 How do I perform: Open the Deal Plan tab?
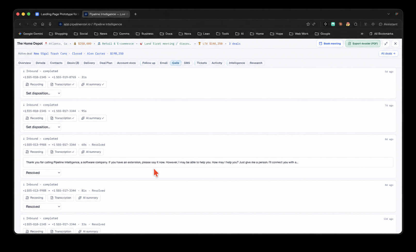(106, 63)
